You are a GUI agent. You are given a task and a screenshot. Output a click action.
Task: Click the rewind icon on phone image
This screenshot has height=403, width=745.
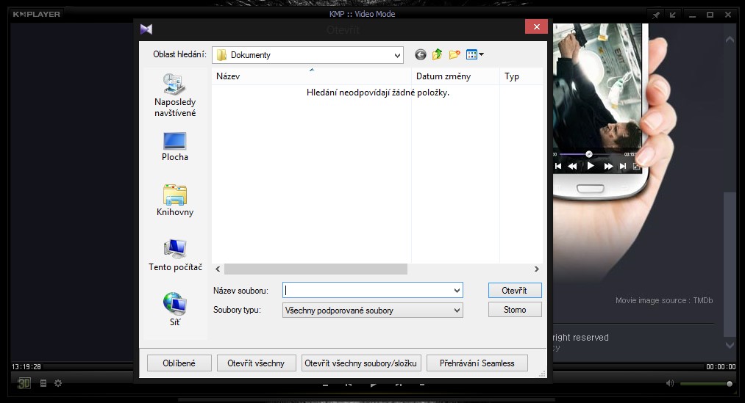572,167
